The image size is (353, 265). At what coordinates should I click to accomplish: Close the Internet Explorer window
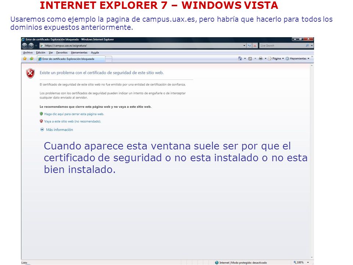coord(309,39)
